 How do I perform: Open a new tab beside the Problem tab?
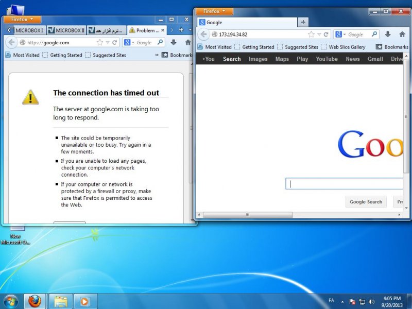(x=181, y=30)
